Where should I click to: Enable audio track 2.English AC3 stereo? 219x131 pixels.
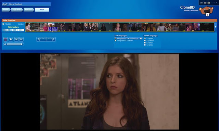115,40
